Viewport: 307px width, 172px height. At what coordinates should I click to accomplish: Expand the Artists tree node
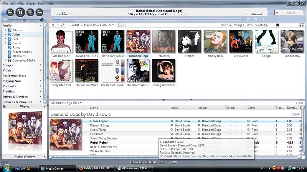click(x=5, y=34)
